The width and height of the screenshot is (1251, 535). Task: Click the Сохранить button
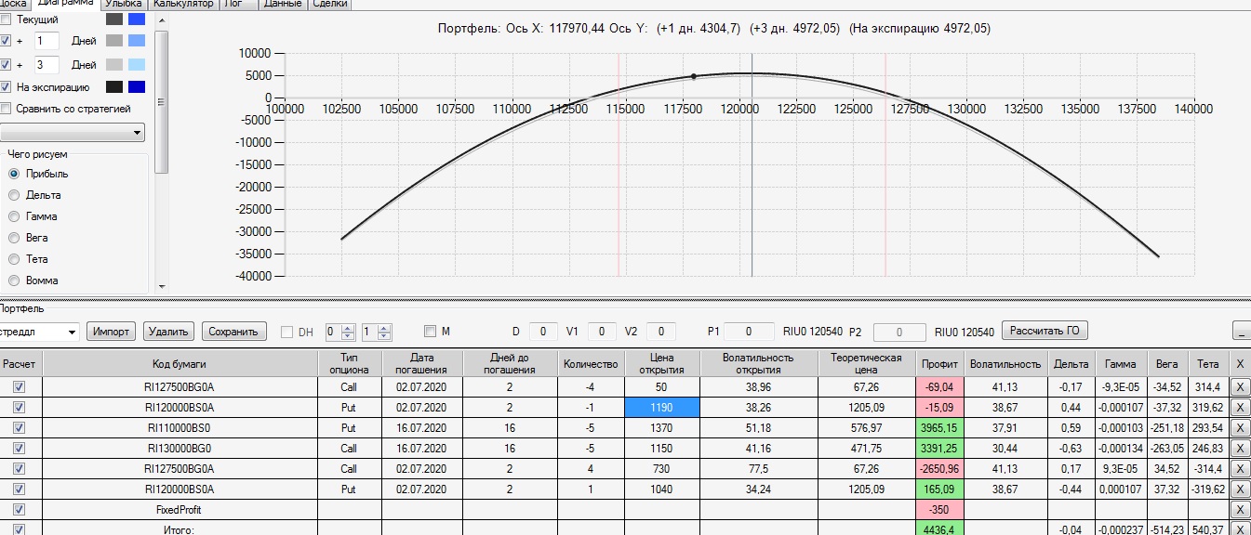[233, 332]
